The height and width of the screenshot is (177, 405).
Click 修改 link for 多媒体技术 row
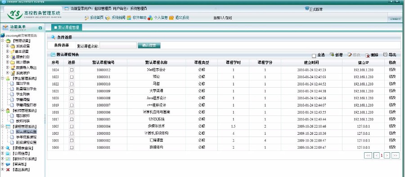pos(392,126)
